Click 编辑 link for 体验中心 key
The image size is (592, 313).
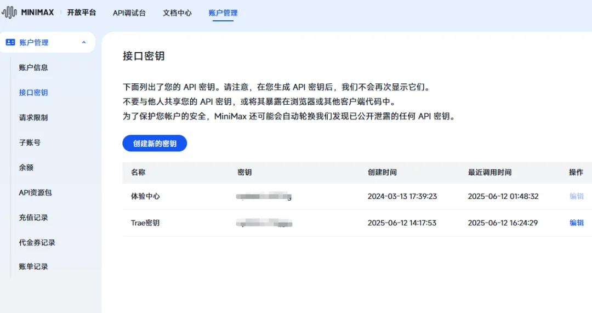577,196
